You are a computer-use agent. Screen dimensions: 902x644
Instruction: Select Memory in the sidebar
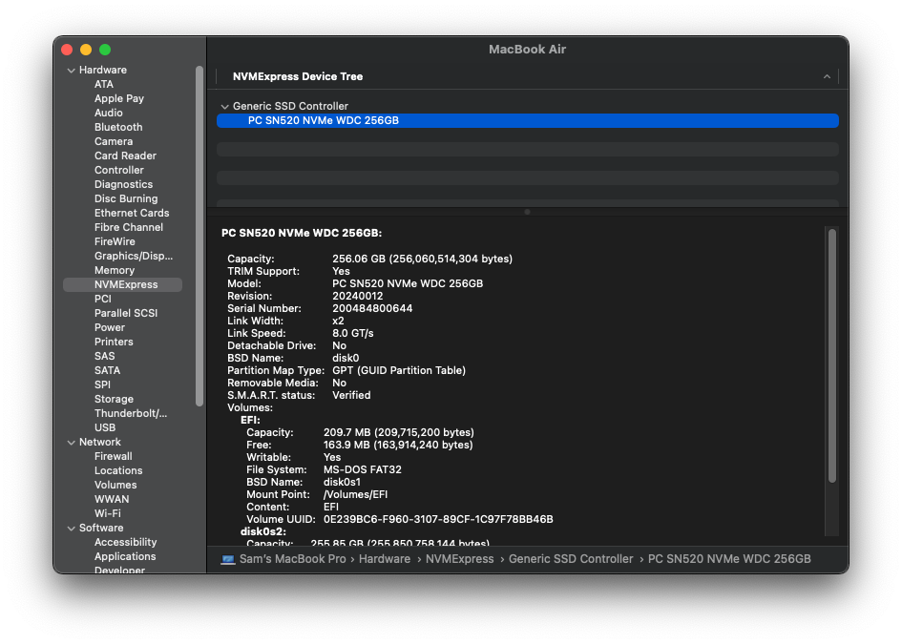tap(115, 270)
